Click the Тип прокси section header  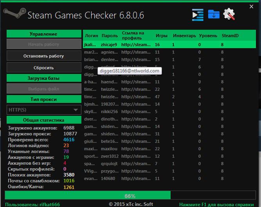pos(44,99)
